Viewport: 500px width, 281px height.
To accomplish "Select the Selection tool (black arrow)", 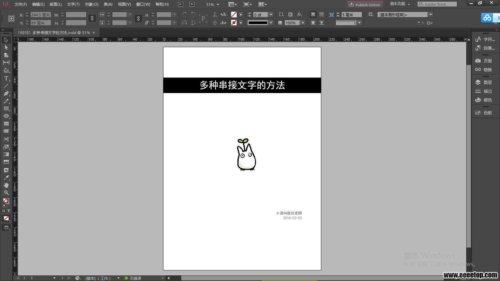I will tap(6, 40).
